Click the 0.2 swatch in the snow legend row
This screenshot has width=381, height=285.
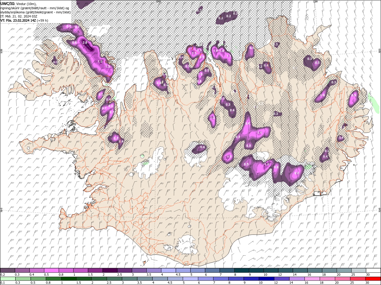pyautogui.click(x=7, y=270)
